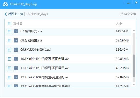Click video icon for 10 视图创建.avi
The image size is (140, 98).
tap(16, 59)
